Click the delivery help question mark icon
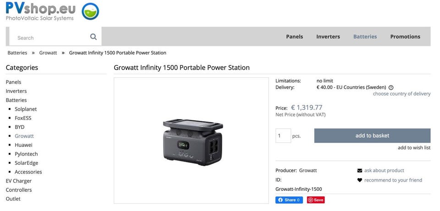The image size is (440, 211). (x=391, y=87)
